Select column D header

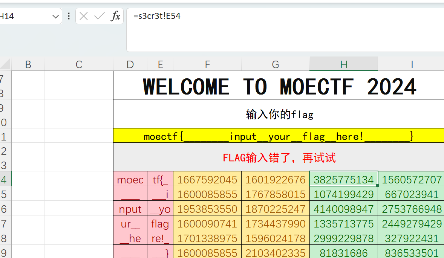pyautogui.click(x=130, y=64)
